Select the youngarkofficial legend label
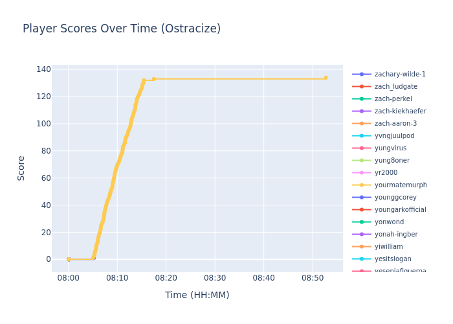 click(x=400, y=210)
